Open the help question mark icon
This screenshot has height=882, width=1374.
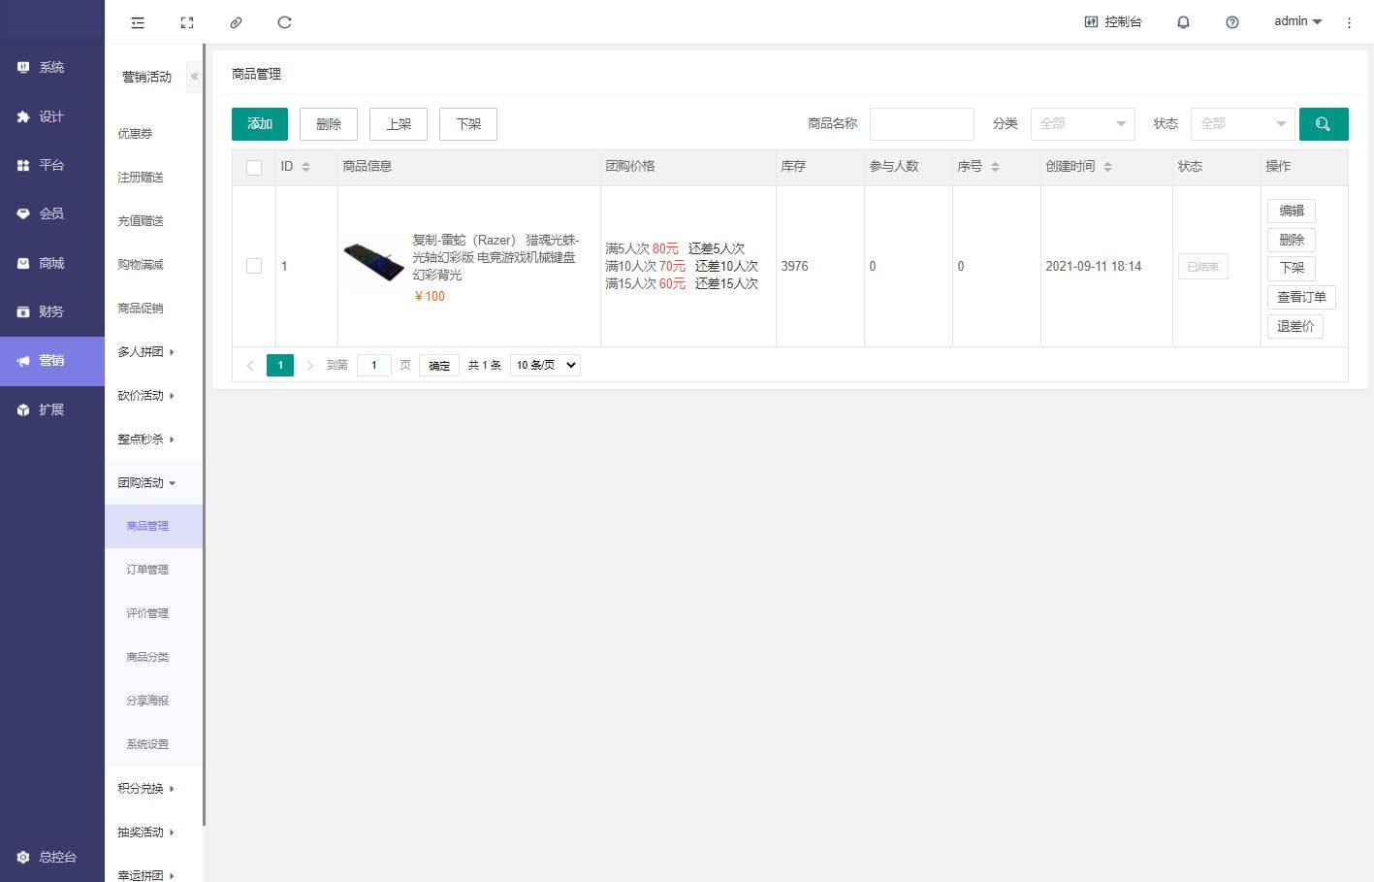pyautogui.click(x=1231, y=22)
